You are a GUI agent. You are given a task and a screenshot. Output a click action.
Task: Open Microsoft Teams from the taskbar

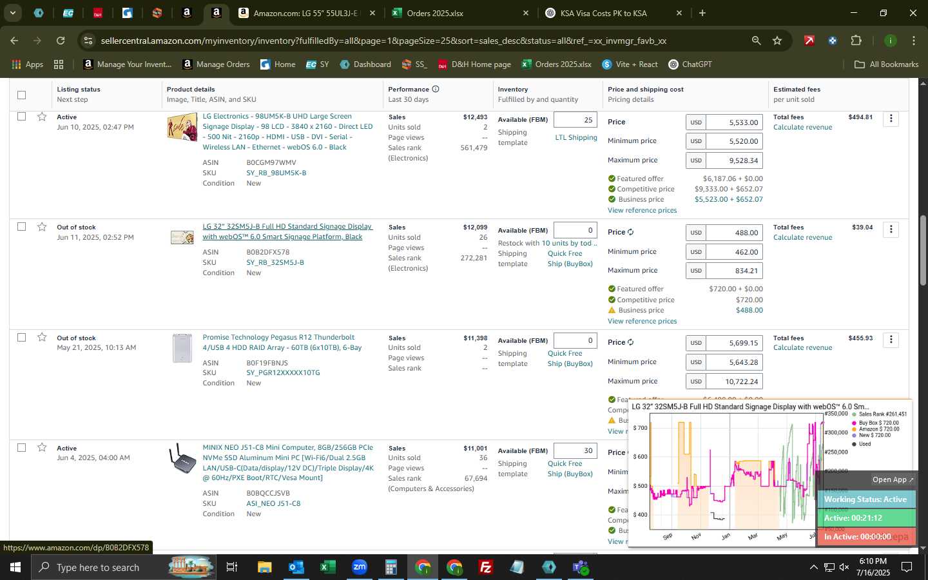click(x=581, y=567)
